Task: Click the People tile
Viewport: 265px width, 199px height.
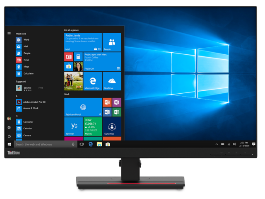Action: click(x=111, y=42)
